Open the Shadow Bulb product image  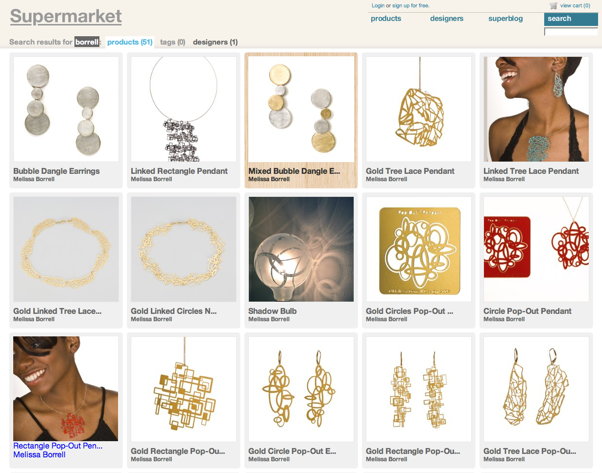(x=301, y=249)
